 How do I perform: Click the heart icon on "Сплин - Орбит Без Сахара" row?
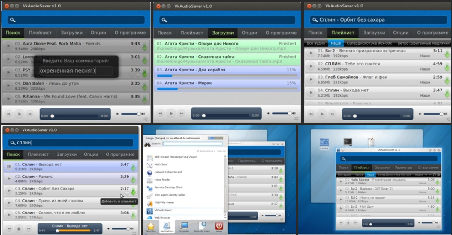127,194
